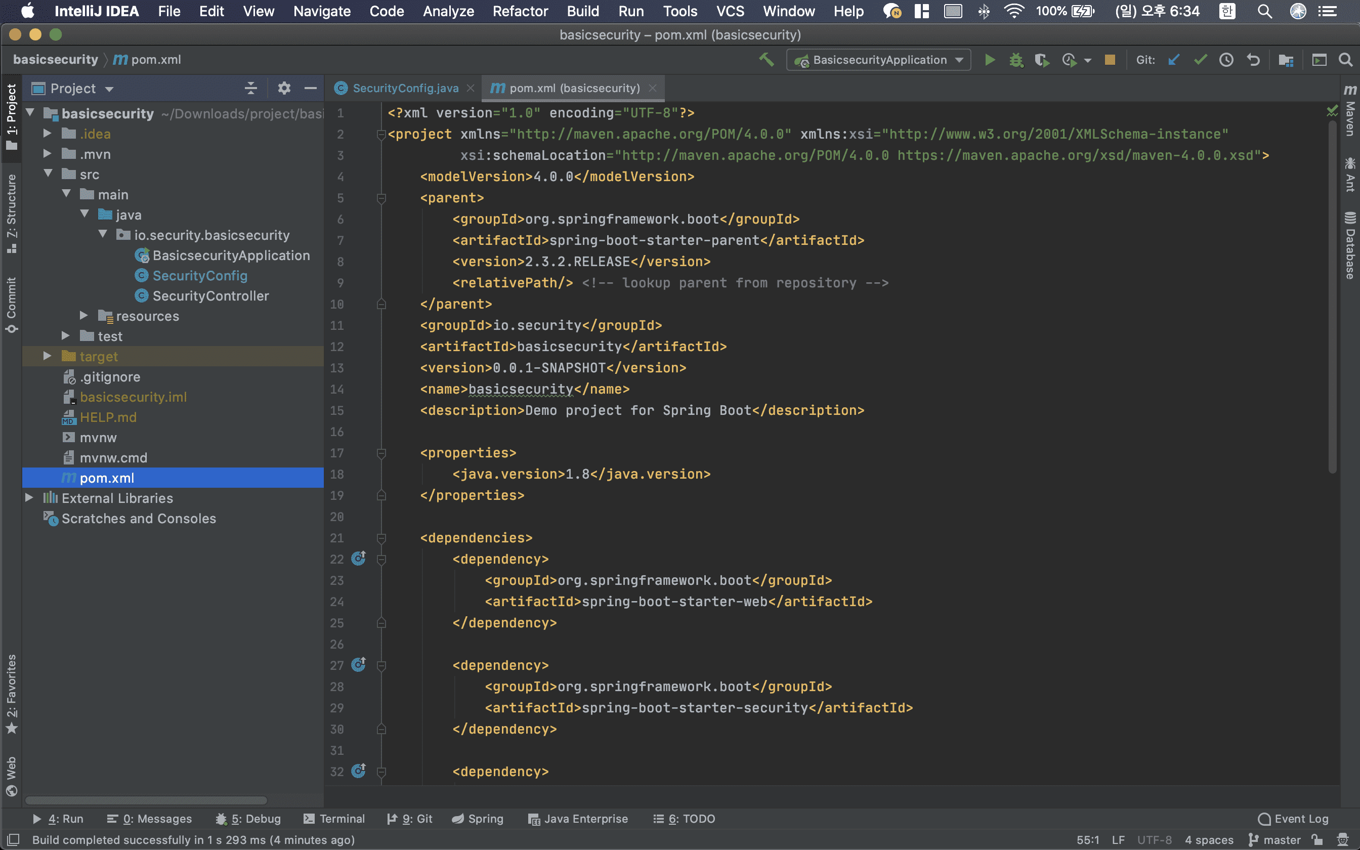Toggle the Structure side panel
Image resolution: width=1360 pixels, height=850 pixels.
pyautogui.click(x=11, y=214)
